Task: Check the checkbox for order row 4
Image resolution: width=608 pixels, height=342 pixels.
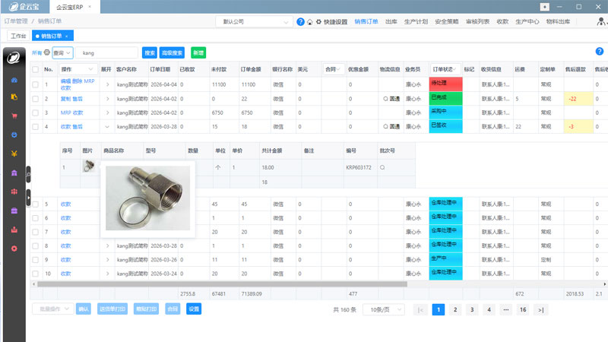Action: [35, 127]
